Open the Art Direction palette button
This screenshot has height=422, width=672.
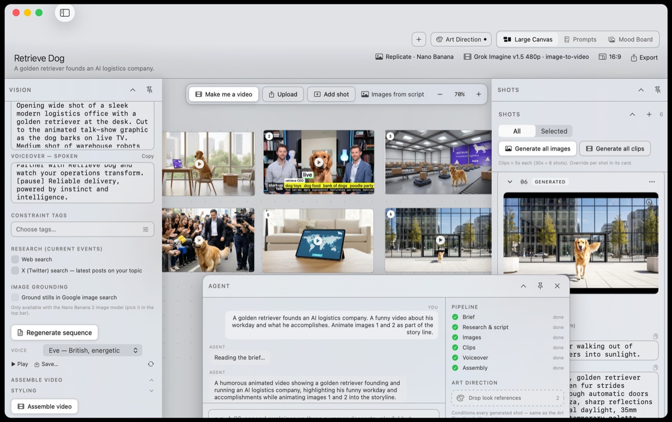coord(461,39)
